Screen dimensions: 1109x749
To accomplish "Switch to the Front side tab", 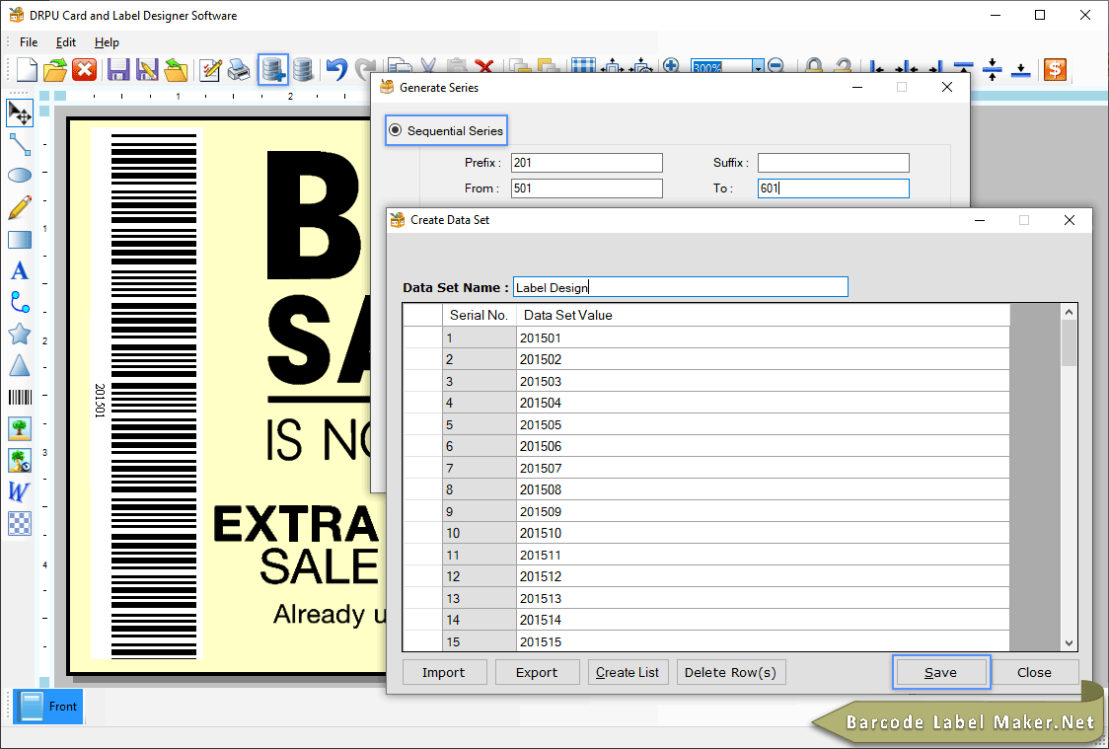I will click(48, 706).
